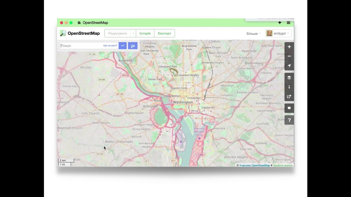Click the Washington label on map
The height and width of the screenshot is (197, 351).
(183, 102)
